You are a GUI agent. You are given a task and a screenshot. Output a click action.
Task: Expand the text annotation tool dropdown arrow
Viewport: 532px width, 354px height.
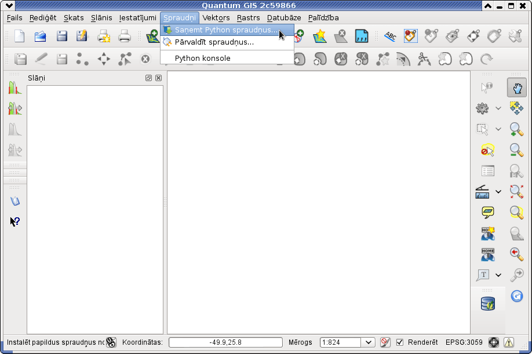point(498,275)
